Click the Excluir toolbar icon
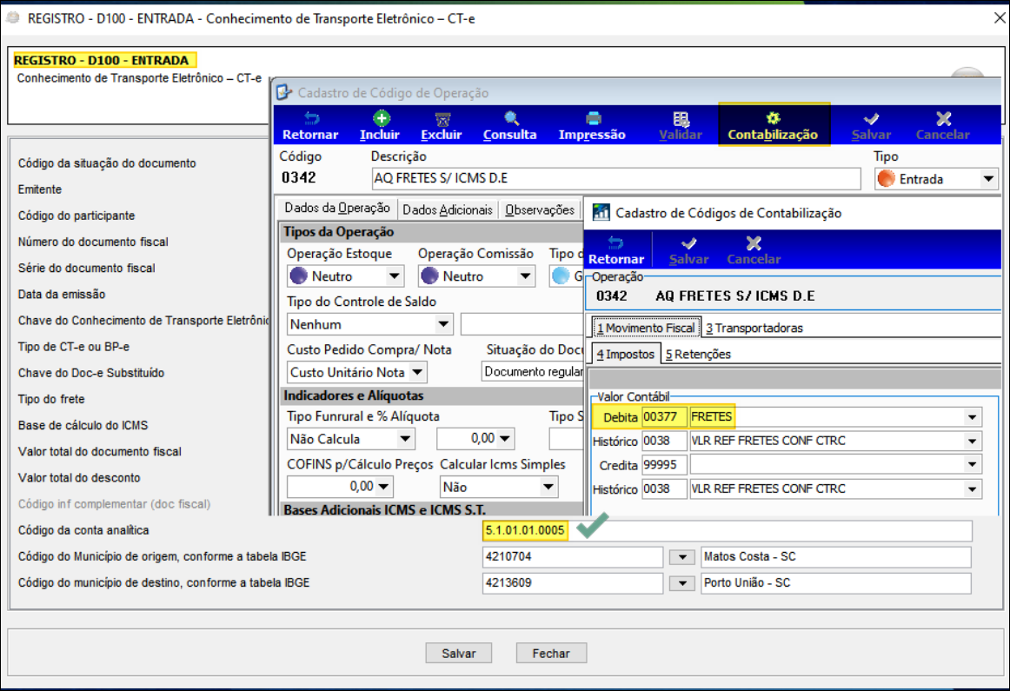 [x=442, y=125]
